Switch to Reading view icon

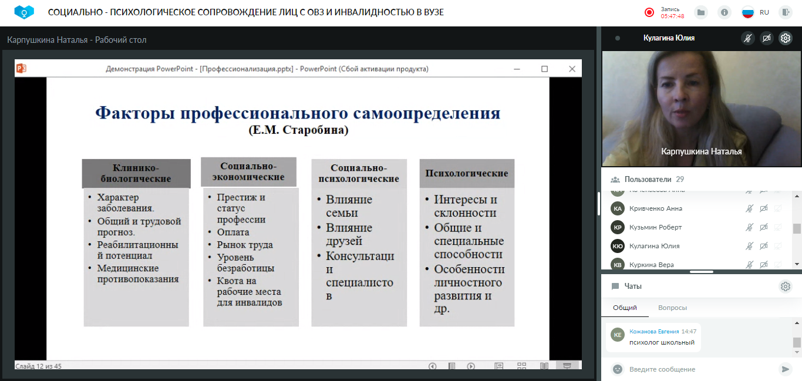(x=544, y=366)
